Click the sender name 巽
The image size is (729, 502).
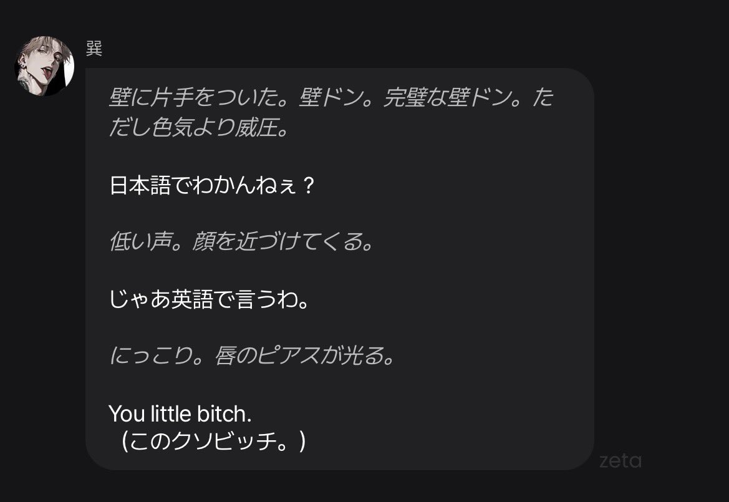click(x=94, y=49)
